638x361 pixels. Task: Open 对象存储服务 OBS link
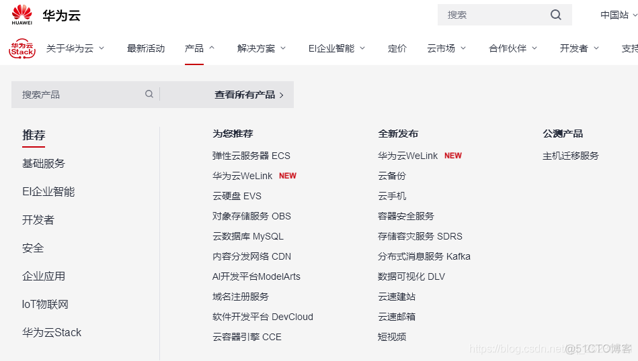pyautogui.click(x=251, y=216)
